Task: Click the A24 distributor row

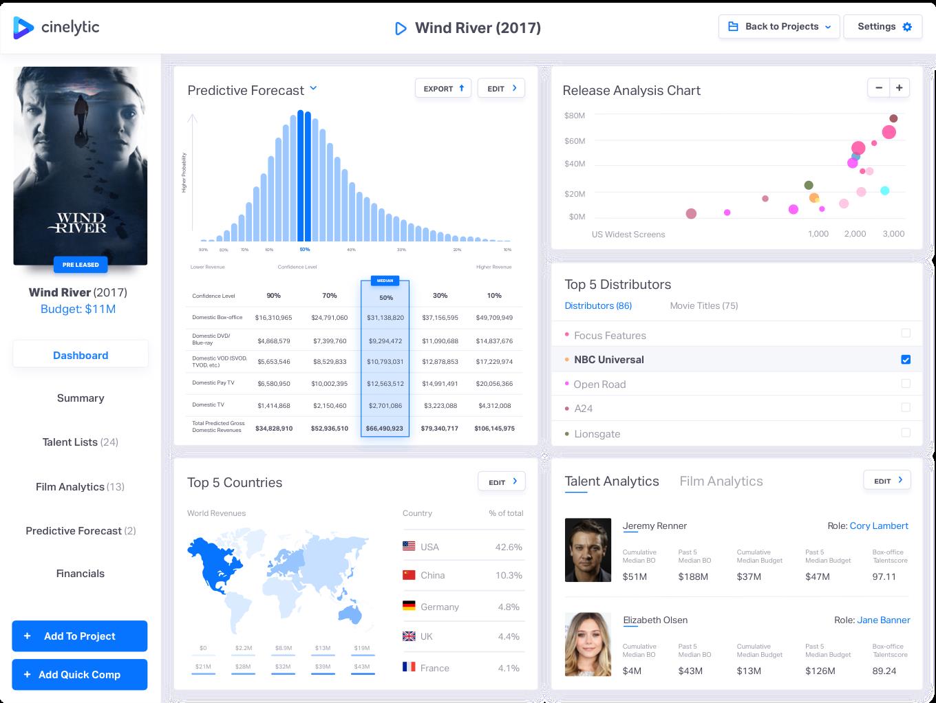Action: (736, 408)
